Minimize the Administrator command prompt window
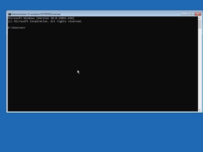The width and height of the screenshot is (203, 152). pos(184,14)
